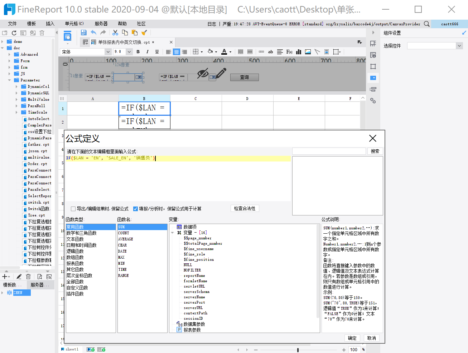Apply italic formatting with I icon
468x353 pixels.
147,52
